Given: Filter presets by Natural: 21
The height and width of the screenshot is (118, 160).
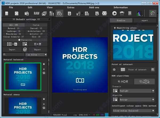Looking at the screenshot, I should click(14, 28).
